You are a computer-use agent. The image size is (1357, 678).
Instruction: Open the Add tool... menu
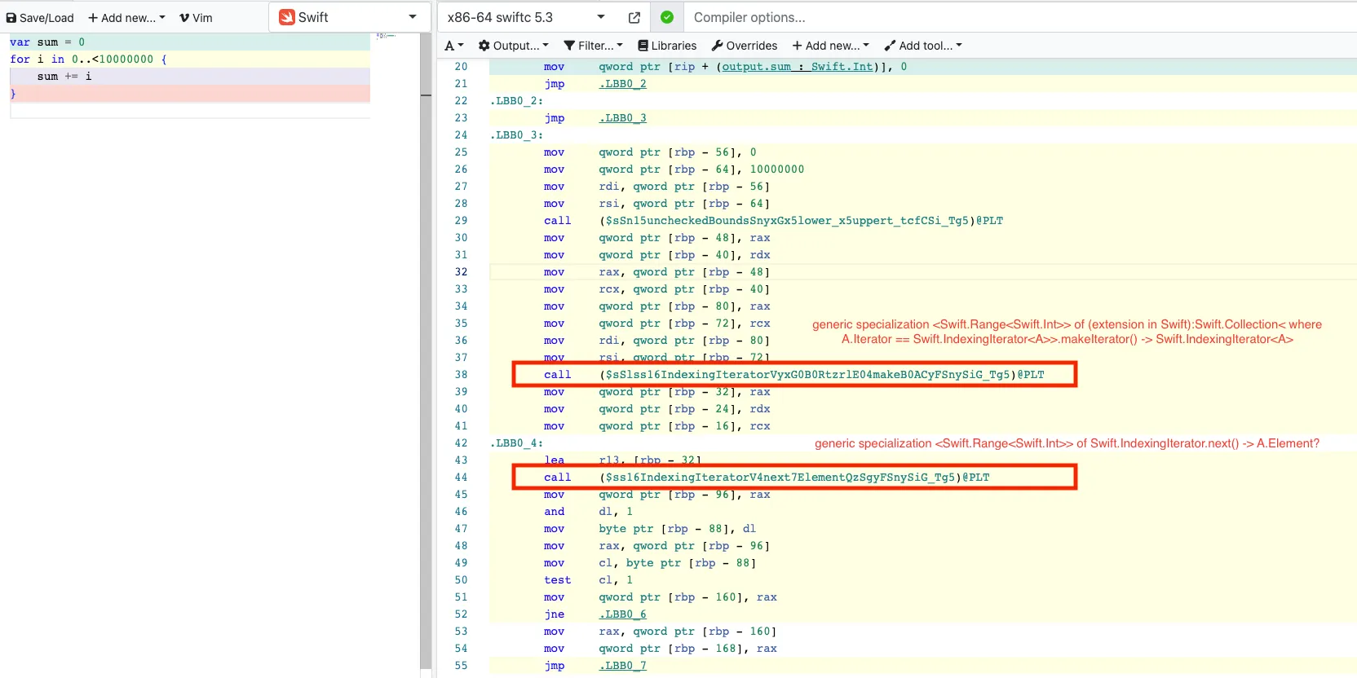point(923,46)
